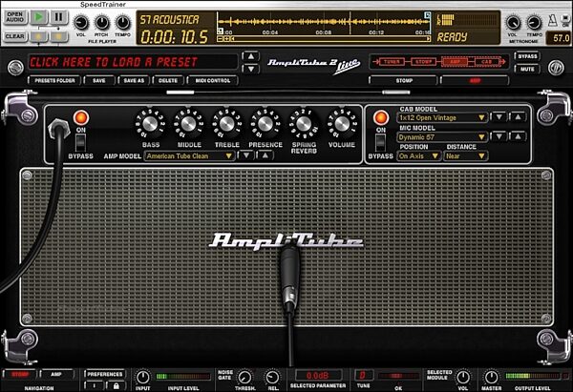Toggle the metronome ON switch
The width and height of the screenshot is (573, 392).
pyautogui.click(x=565, y=20)
